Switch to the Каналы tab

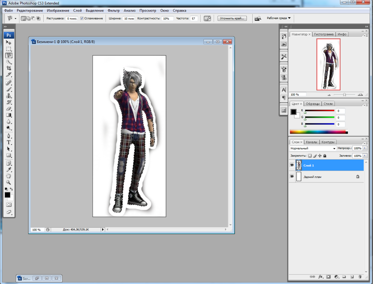[x=311, y=142]
